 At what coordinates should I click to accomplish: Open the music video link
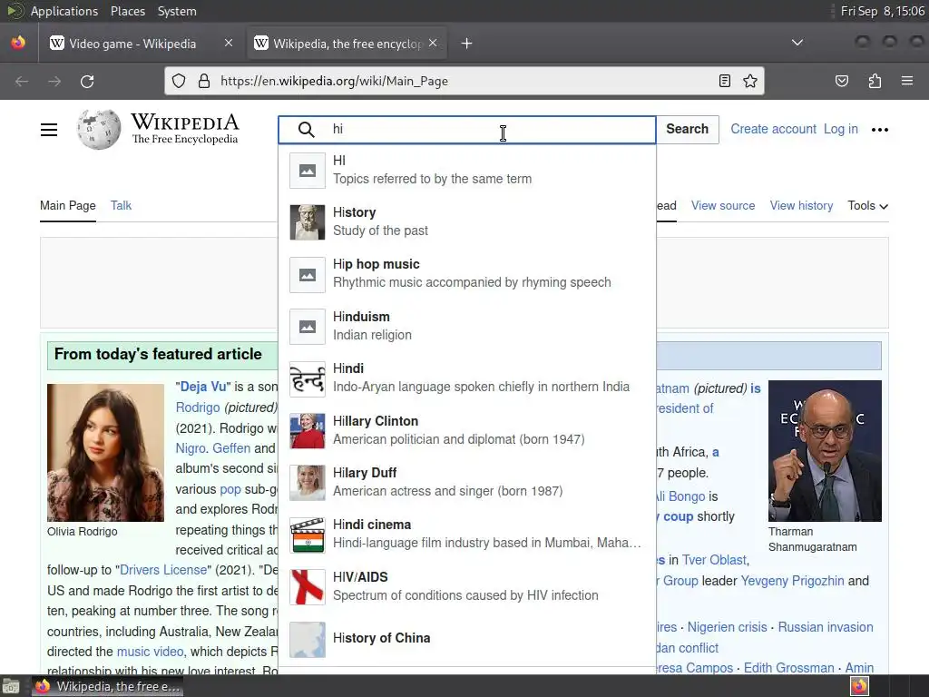click(x=150, y=652)
